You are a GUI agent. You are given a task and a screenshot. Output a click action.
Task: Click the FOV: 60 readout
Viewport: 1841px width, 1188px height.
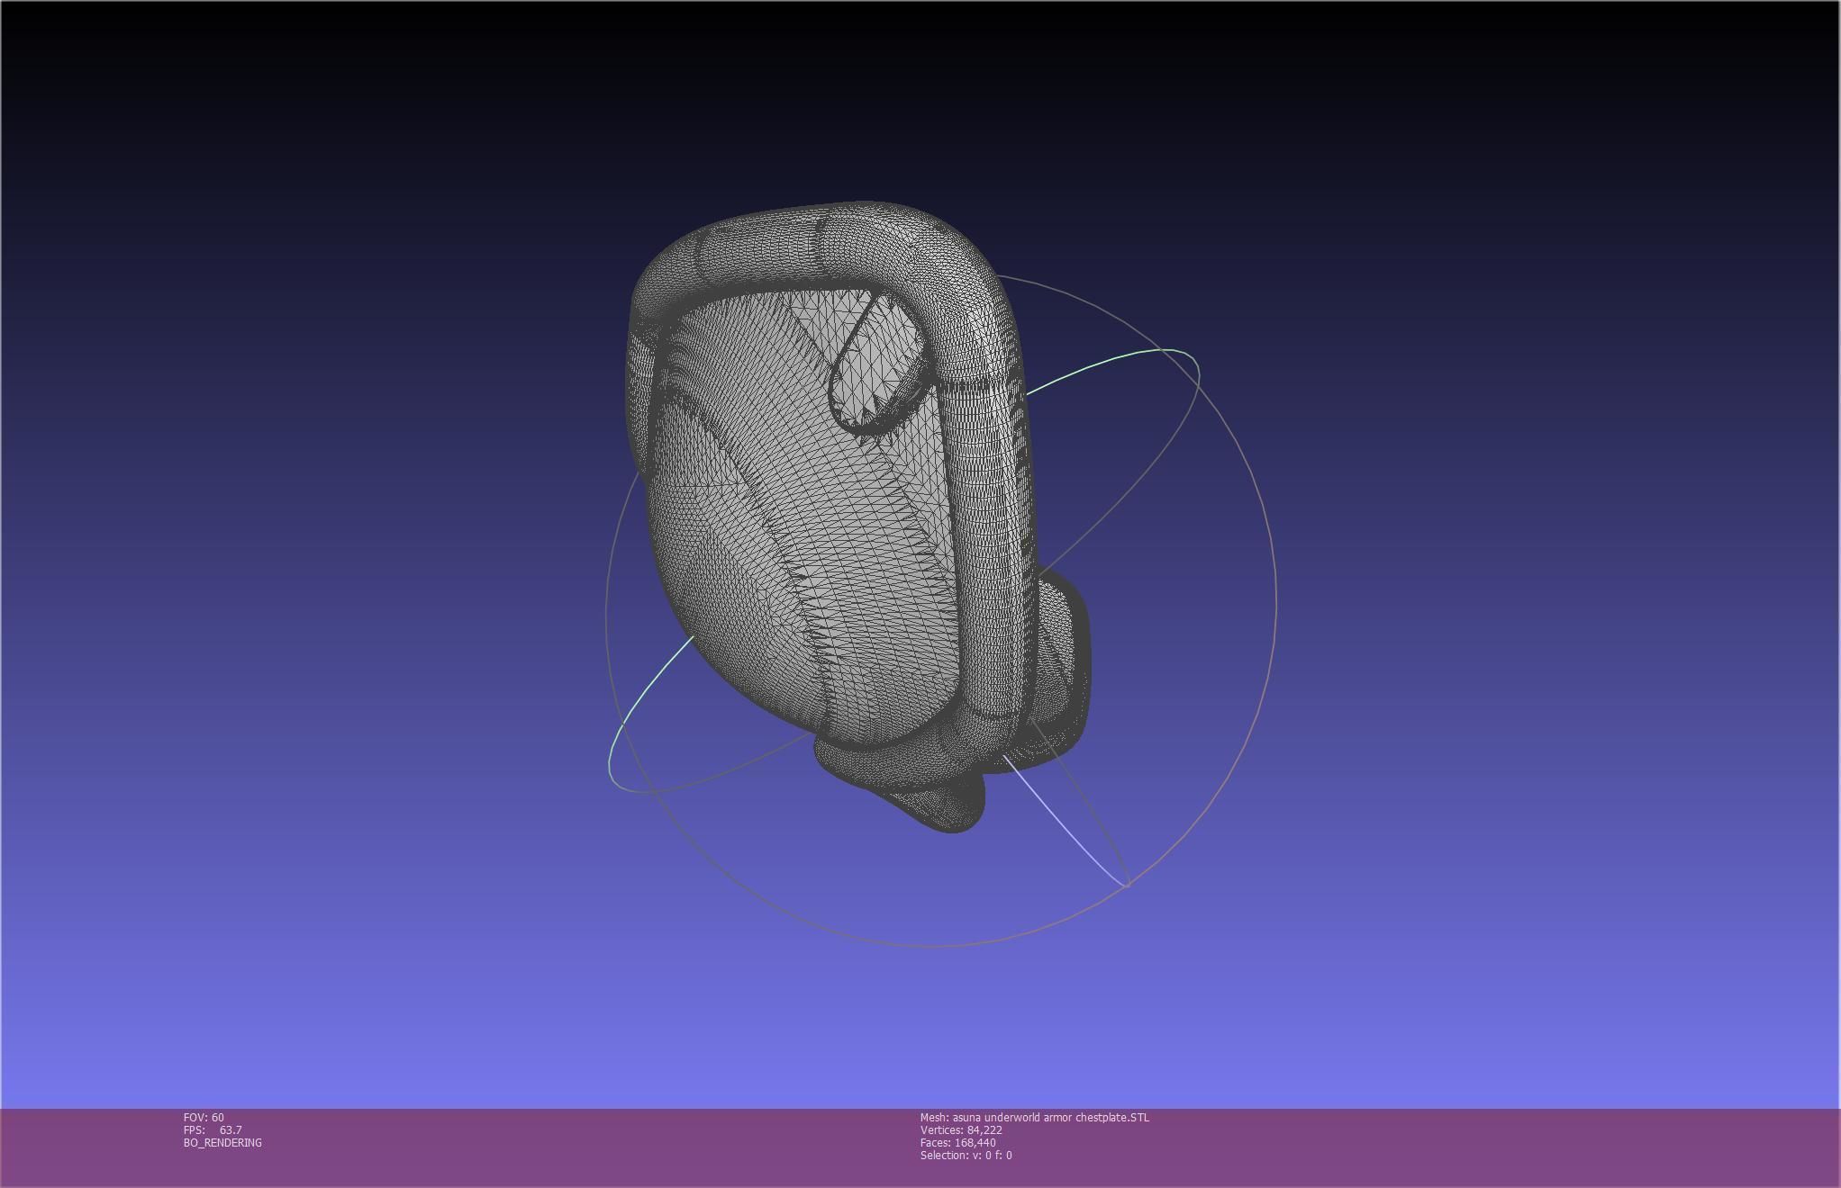[204, 1117]
